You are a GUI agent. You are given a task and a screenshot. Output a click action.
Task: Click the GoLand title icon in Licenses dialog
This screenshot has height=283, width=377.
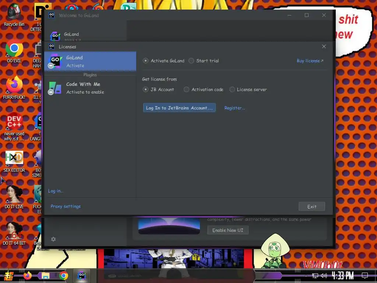[52, 46]
